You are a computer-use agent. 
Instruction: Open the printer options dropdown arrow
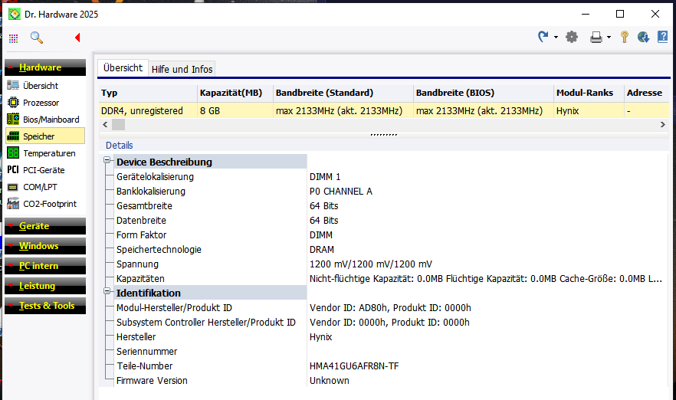tap(609, 38)
